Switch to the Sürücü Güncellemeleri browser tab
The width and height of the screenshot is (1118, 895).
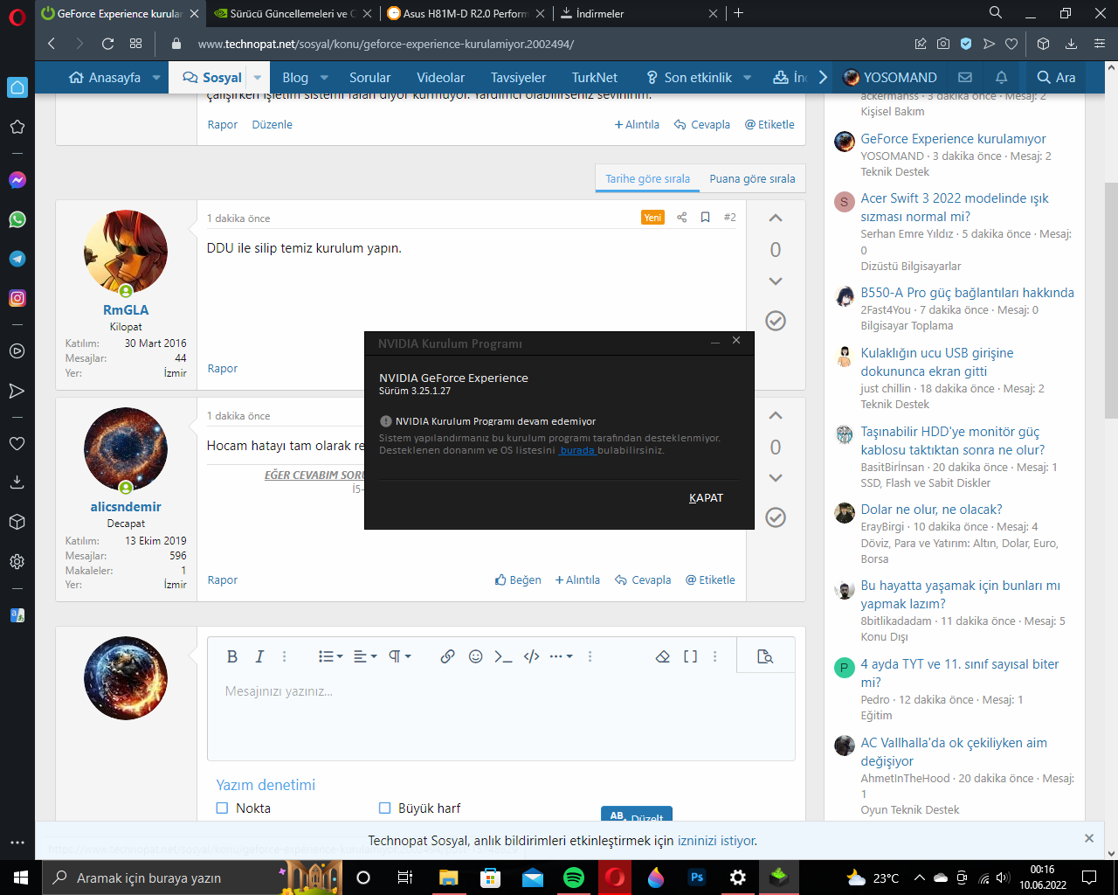coord(293,13)
